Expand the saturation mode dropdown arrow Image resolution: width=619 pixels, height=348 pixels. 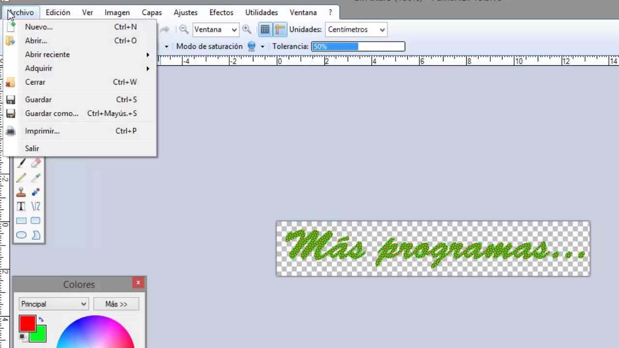(263, 46)
